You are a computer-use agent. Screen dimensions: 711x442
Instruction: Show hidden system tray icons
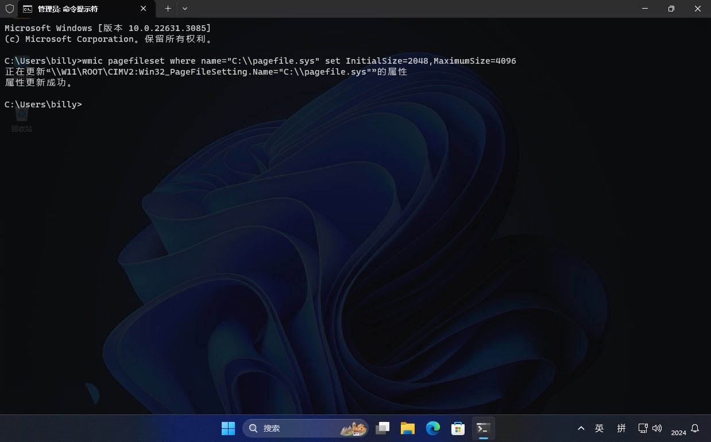tap(581, 428)
